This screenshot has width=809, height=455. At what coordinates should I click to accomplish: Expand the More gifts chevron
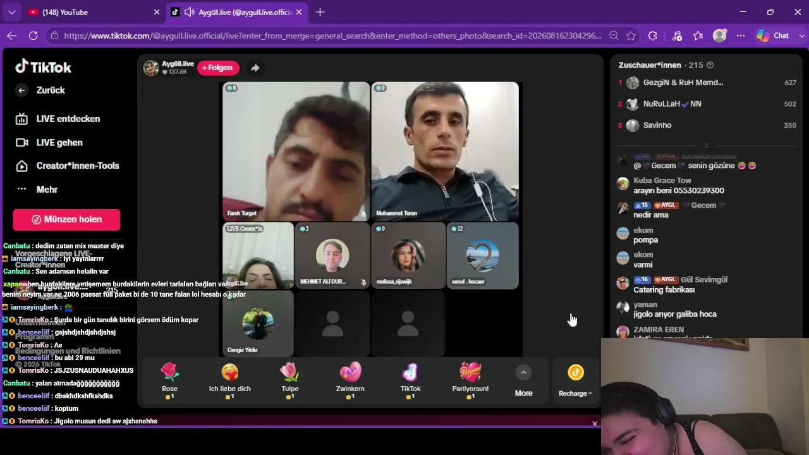click(523, 373)
